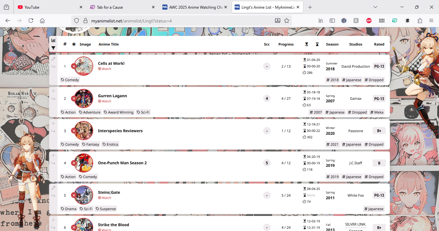Open the Firefox extensions puzzle icon
This screenshot has width=439, height=231.
pyautogui.click(x=420, y=21)
